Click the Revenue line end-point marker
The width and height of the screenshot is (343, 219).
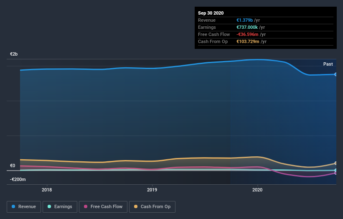click(336, 74)
